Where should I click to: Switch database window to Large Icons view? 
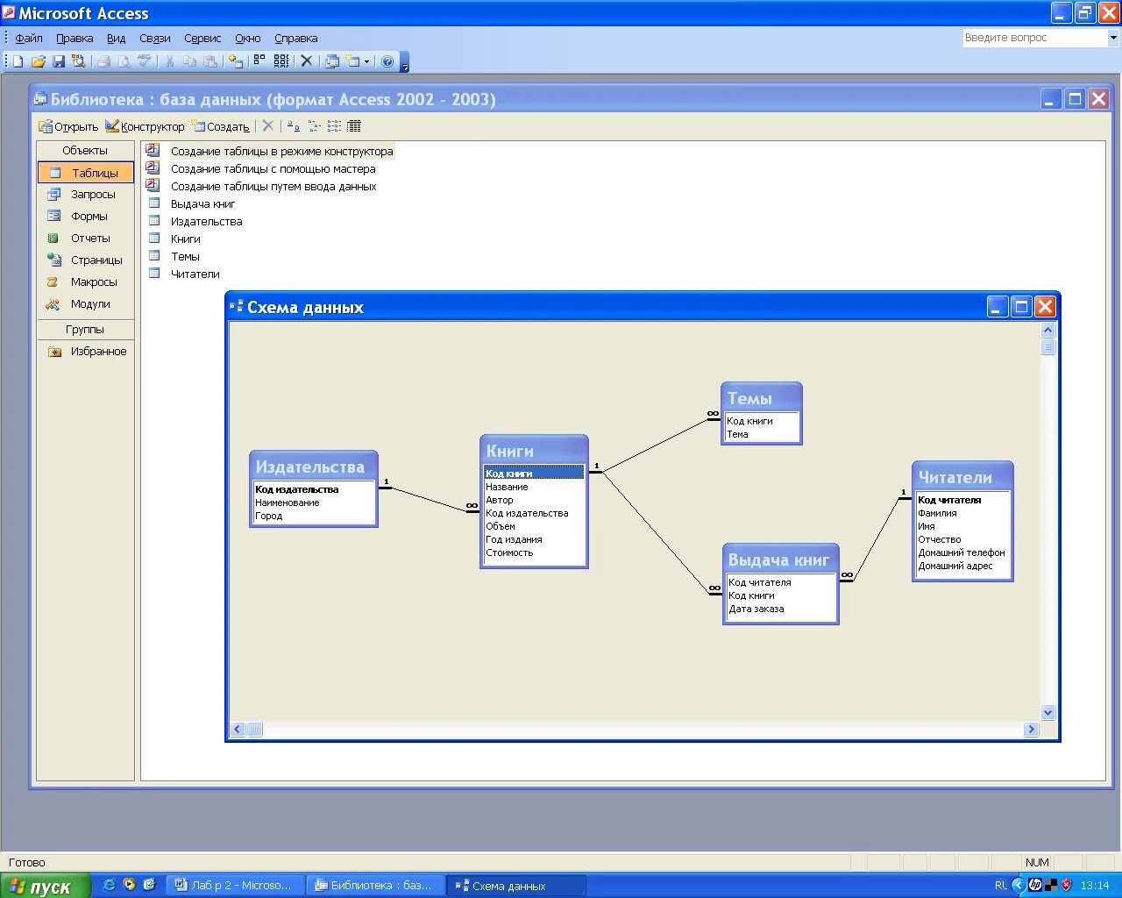(294, 126)
